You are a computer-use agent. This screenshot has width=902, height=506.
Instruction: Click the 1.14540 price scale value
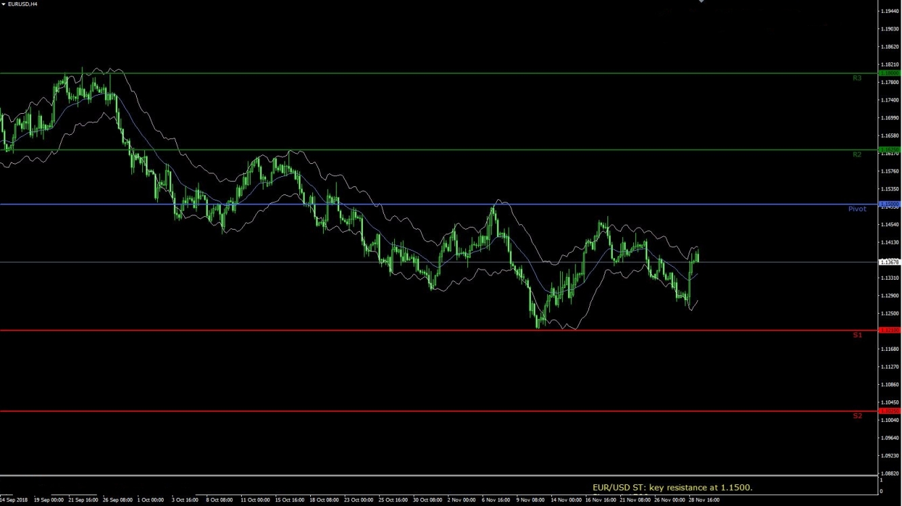(890, 225)
